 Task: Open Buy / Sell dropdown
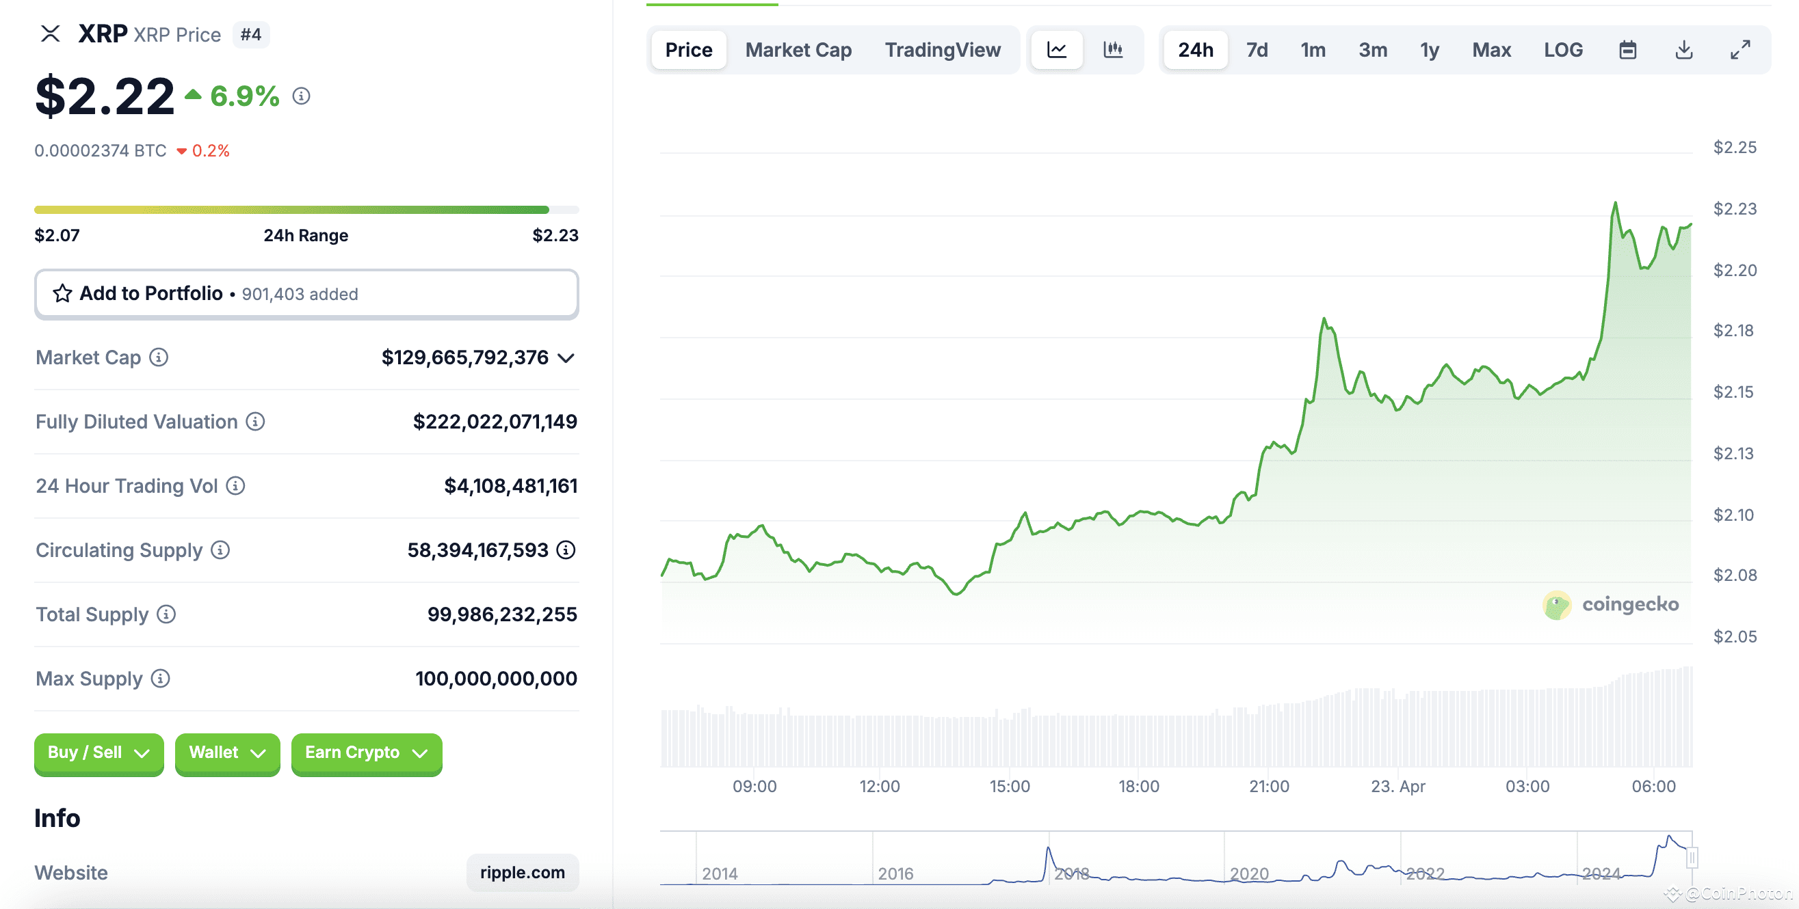[x=99, y=752]
